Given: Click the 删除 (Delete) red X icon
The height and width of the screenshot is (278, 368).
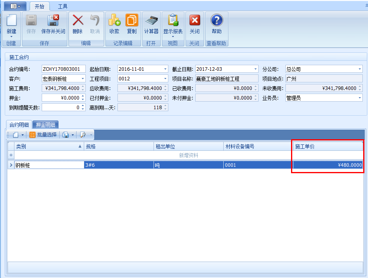Looking at the screenshot, I should (x=78, y=20).
